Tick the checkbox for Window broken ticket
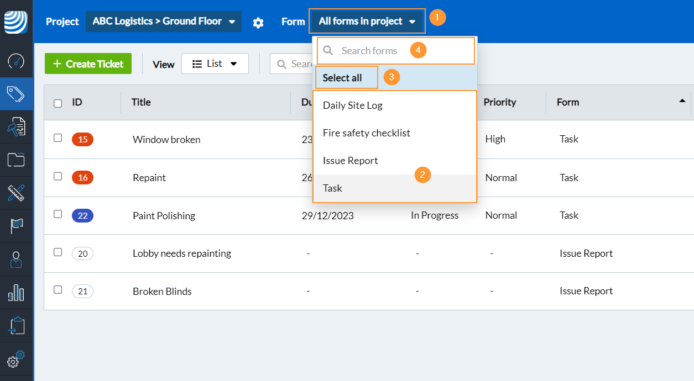Image resolution: width=694 pixels, height=381 pixels. 58,138
